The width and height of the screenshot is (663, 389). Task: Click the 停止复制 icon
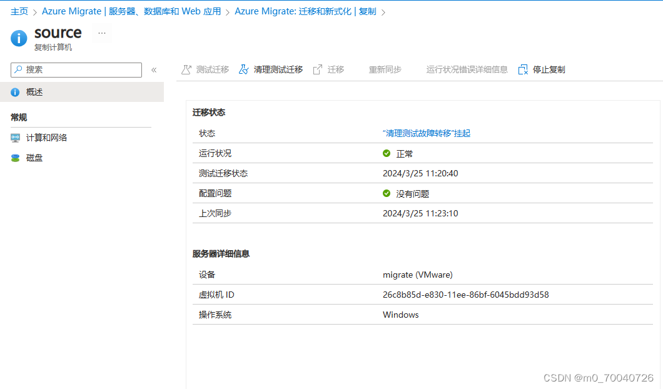[x=523, y=69]
